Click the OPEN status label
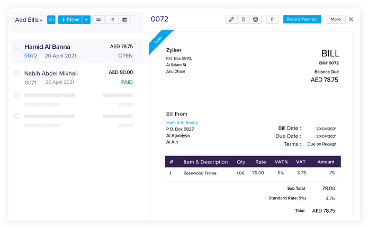This screenshot has width=368, height=228. [x=125, y=56]
